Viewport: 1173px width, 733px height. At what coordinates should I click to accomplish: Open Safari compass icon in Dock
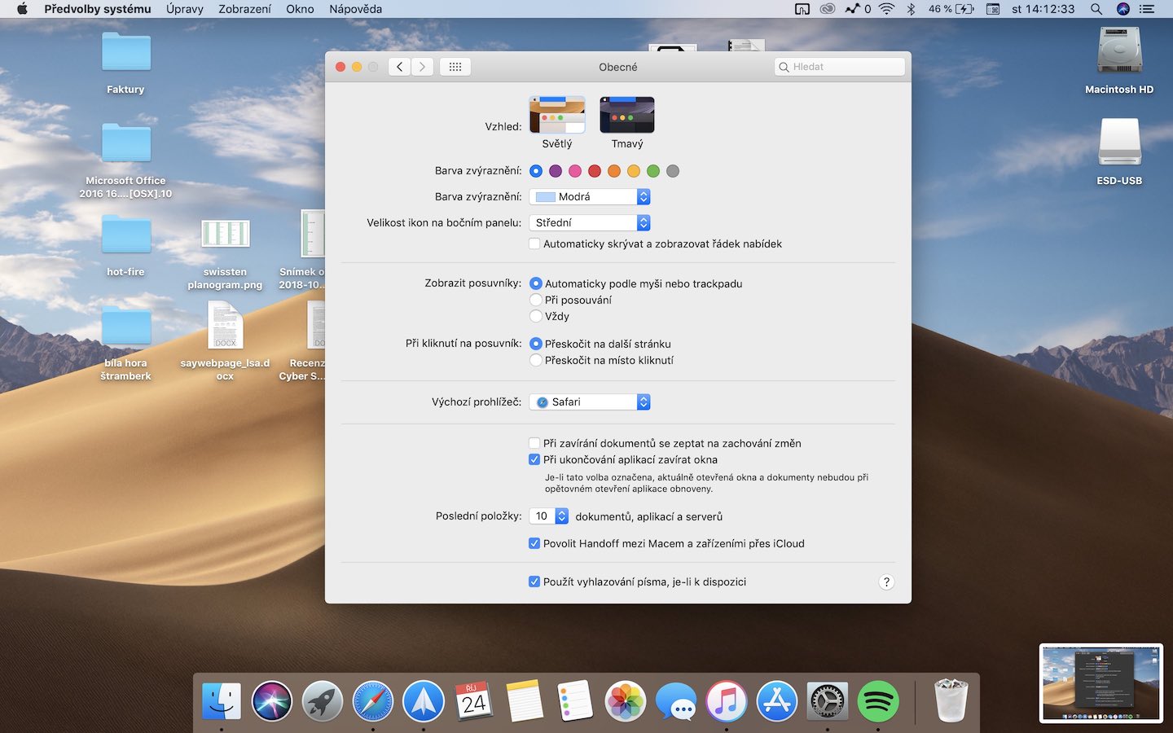(373, 700)
